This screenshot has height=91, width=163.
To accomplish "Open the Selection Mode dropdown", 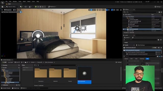I will pos(11,7).
